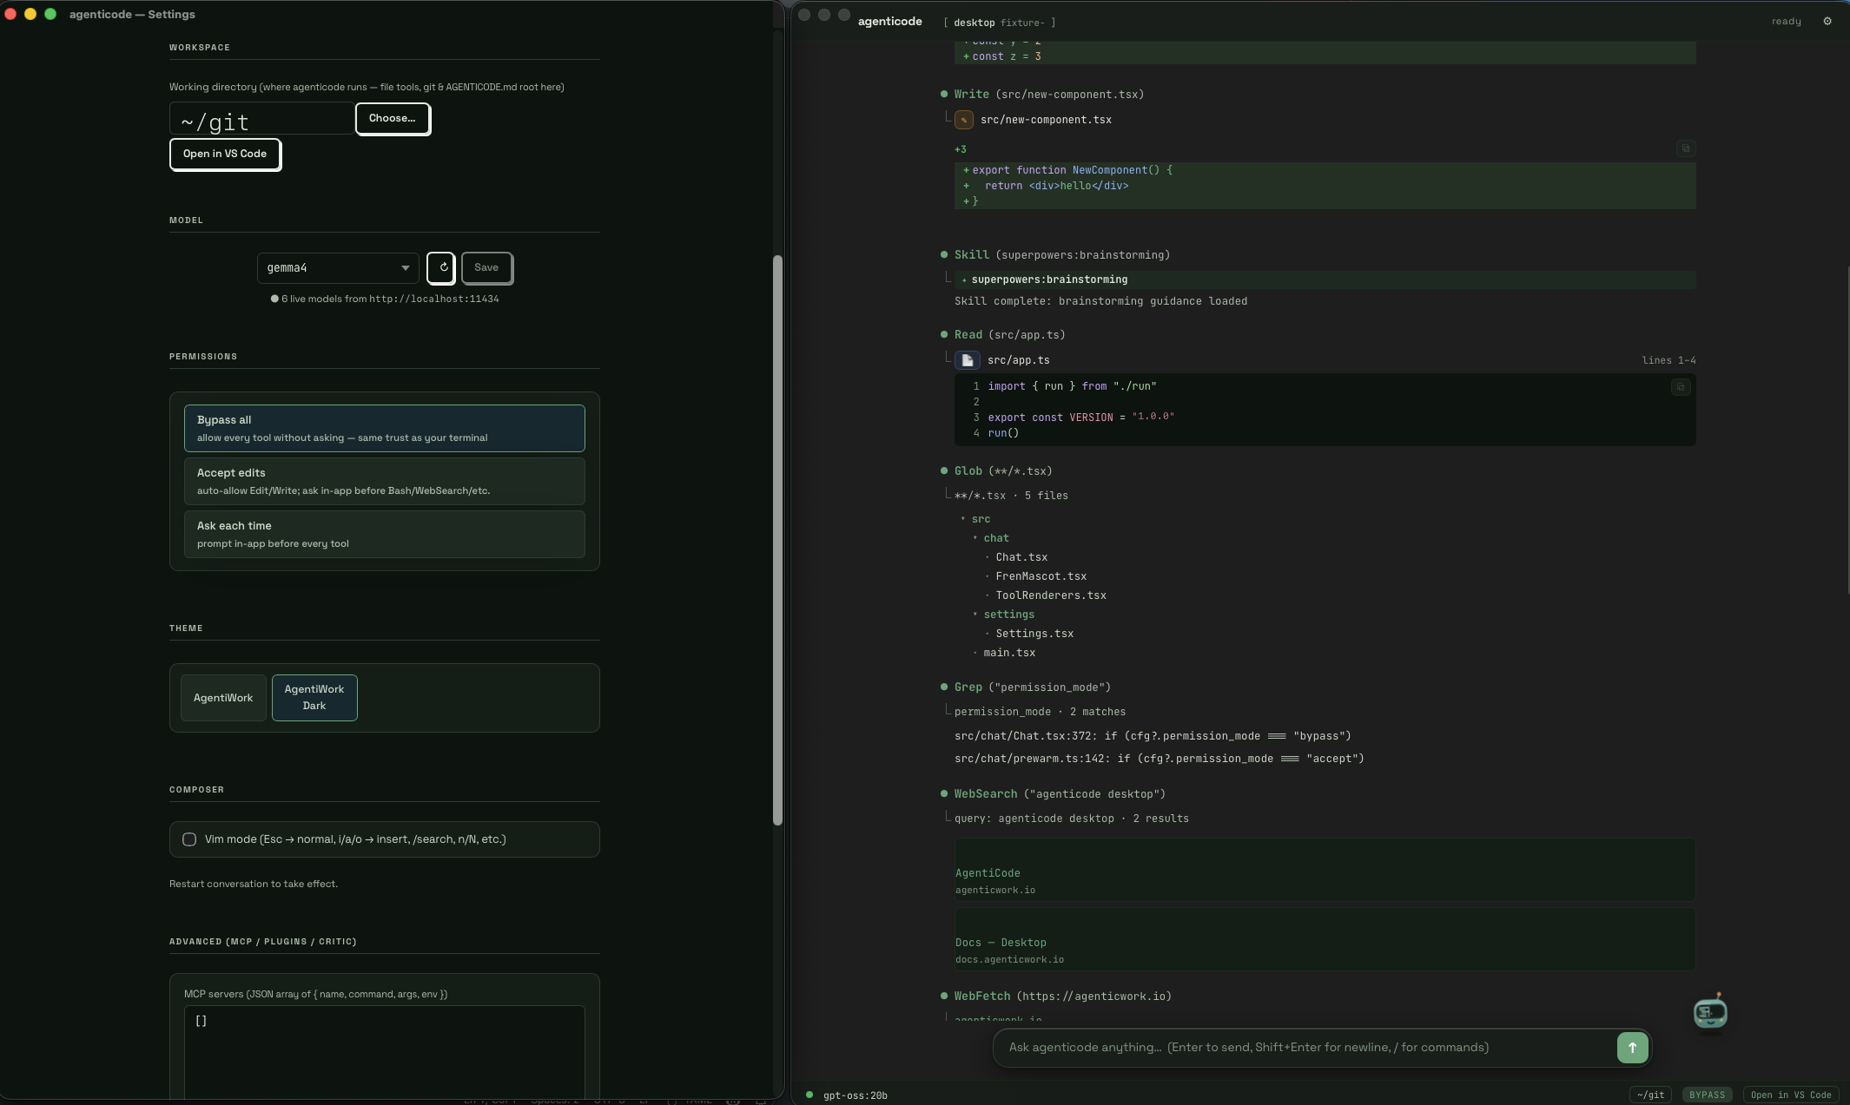Screen dimensions: 1850x1105
Task: Click the Settings window vertical scrollbar
Action: coord(778,540)
